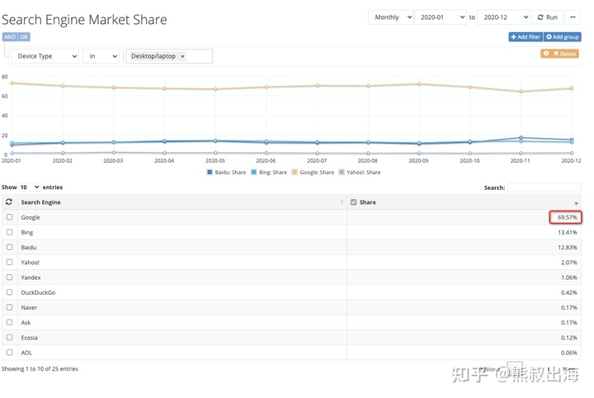Viewport: 594px width, 398px height.
Task: Select the OR logic toggle
Action: (24, 37)
